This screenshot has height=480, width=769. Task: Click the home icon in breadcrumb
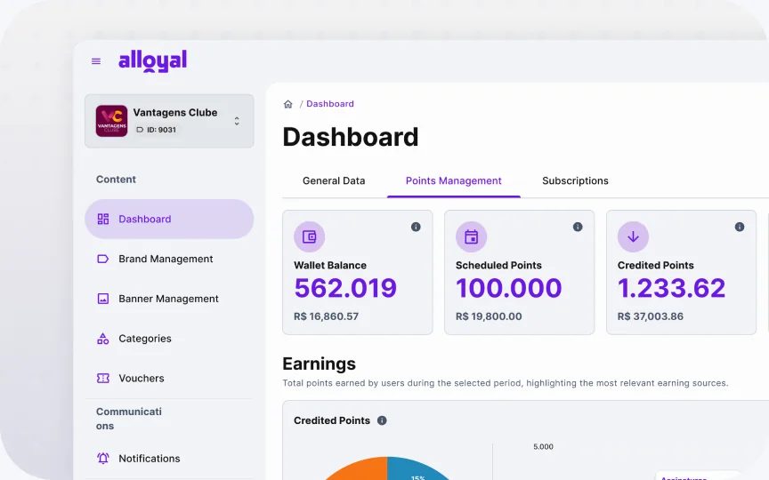[287, 104]
